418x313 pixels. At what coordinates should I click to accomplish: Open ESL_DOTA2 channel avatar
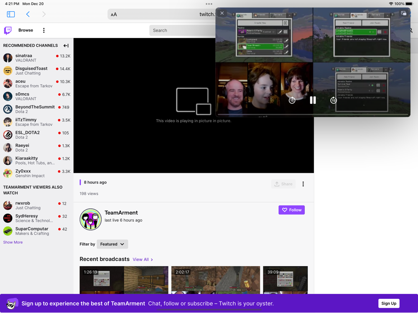click(x=8, y=135)
